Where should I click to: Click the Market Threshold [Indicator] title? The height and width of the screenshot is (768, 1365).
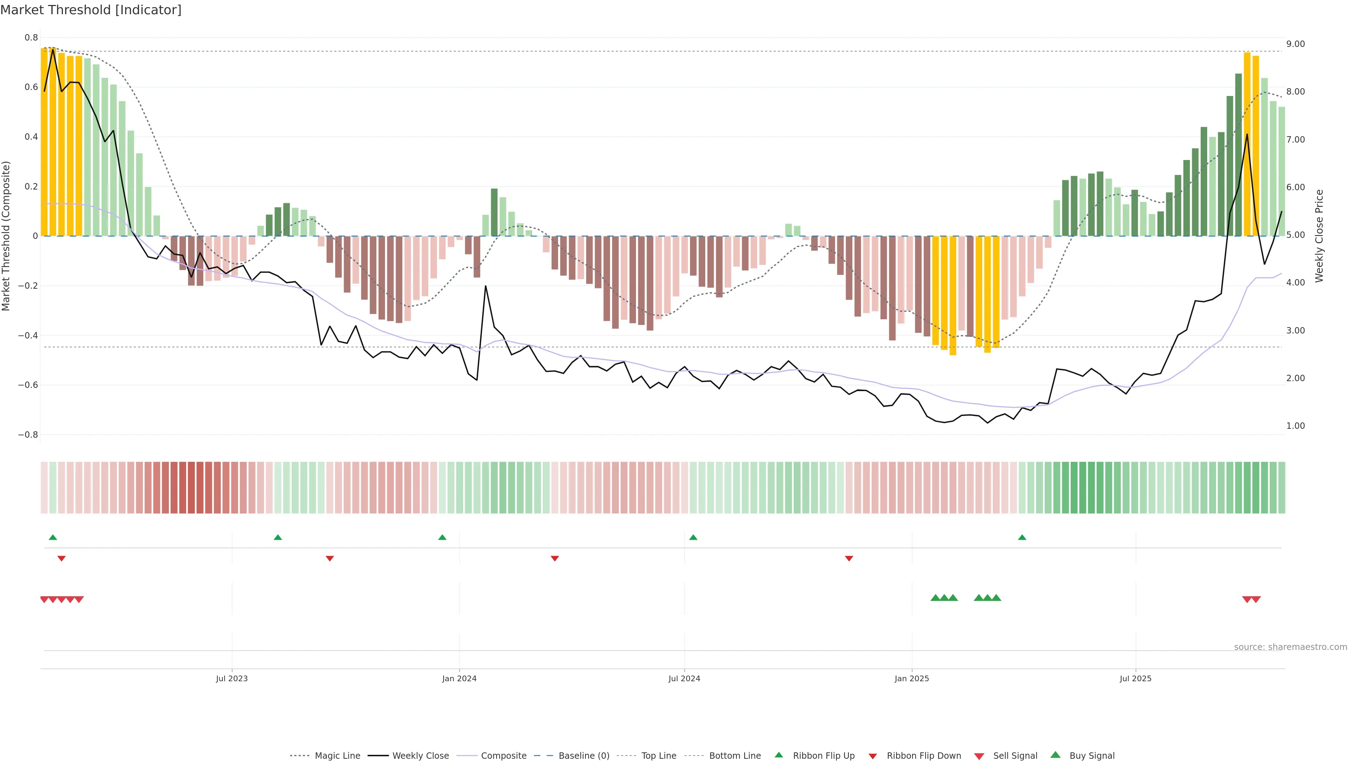[91, 10]
